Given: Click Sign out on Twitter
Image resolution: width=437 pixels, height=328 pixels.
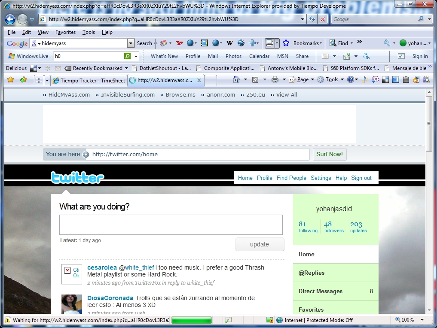Looking at the screenshot, I should [x=361, y=178].
